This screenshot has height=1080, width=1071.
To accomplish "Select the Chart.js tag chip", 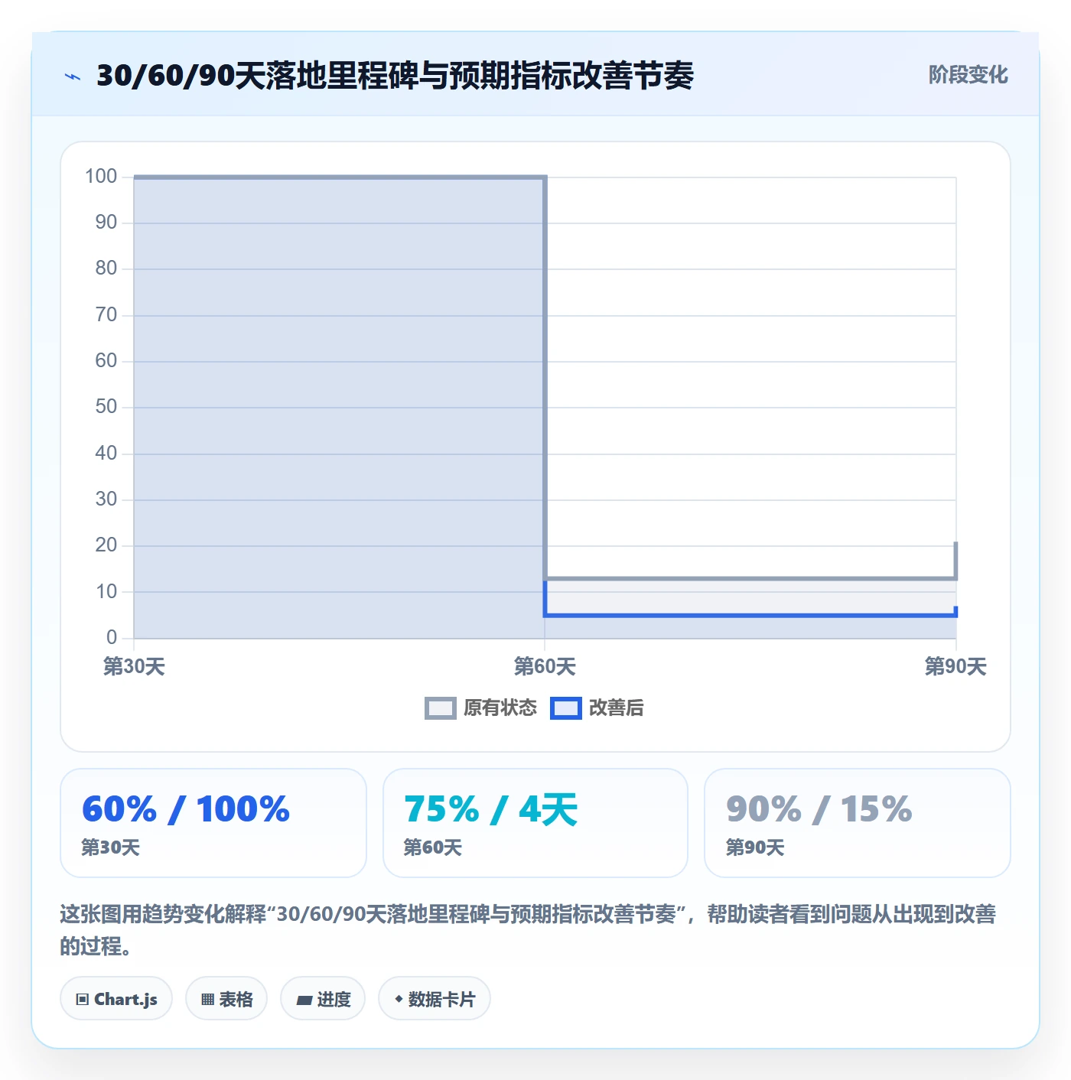I will (x=116, y=999).
